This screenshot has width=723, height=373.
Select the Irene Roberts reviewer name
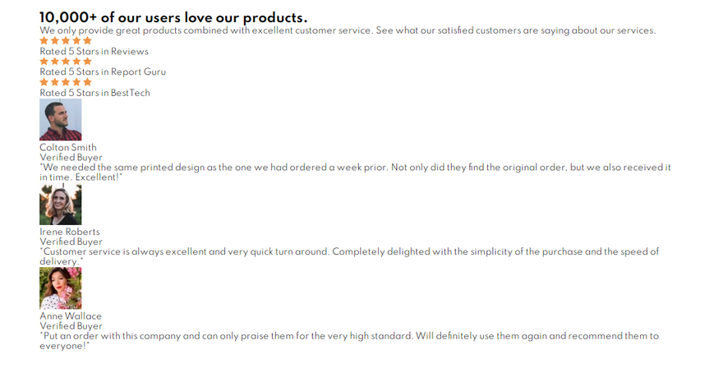(70, 232)
